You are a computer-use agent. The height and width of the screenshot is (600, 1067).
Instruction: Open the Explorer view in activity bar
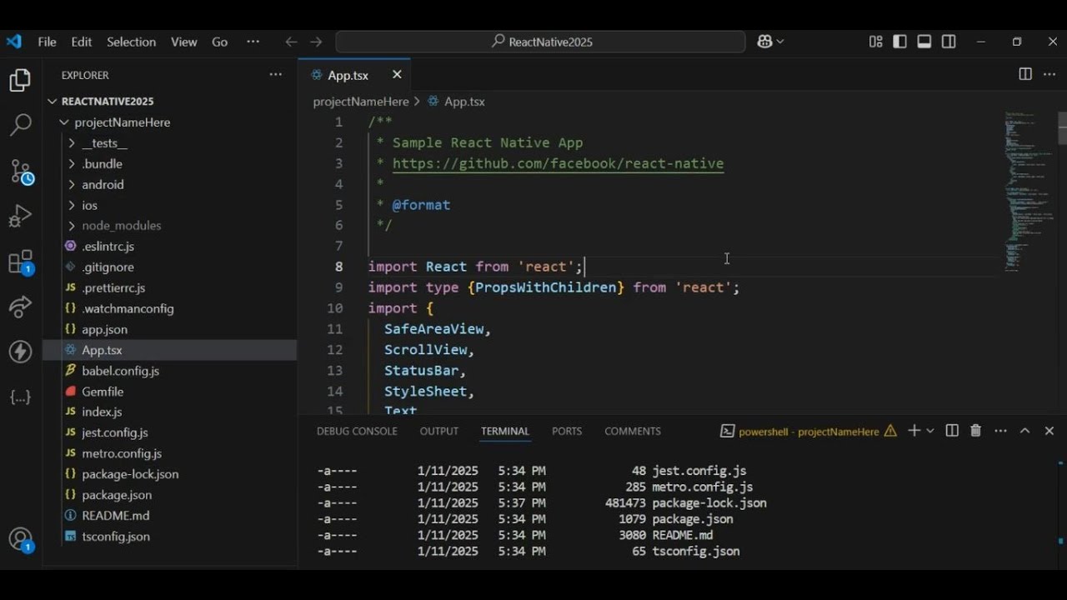(x=20, y=81)
